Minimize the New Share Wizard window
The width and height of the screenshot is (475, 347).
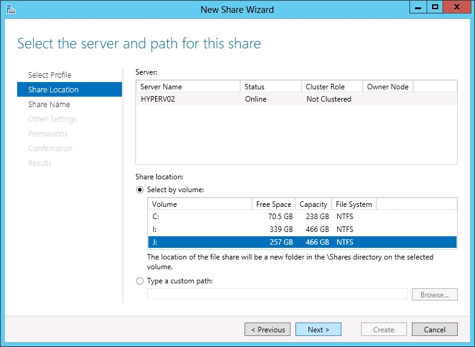point(418,7)
